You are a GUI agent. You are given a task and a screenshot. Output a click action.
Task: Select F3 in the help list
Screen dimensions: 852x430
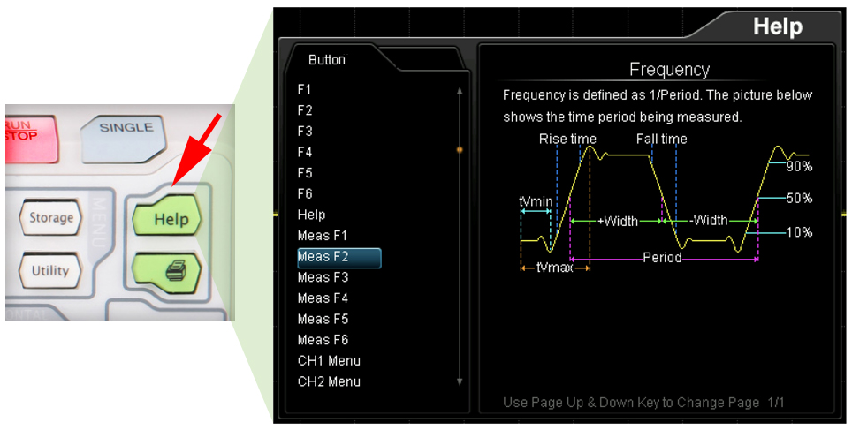(305, 132)
